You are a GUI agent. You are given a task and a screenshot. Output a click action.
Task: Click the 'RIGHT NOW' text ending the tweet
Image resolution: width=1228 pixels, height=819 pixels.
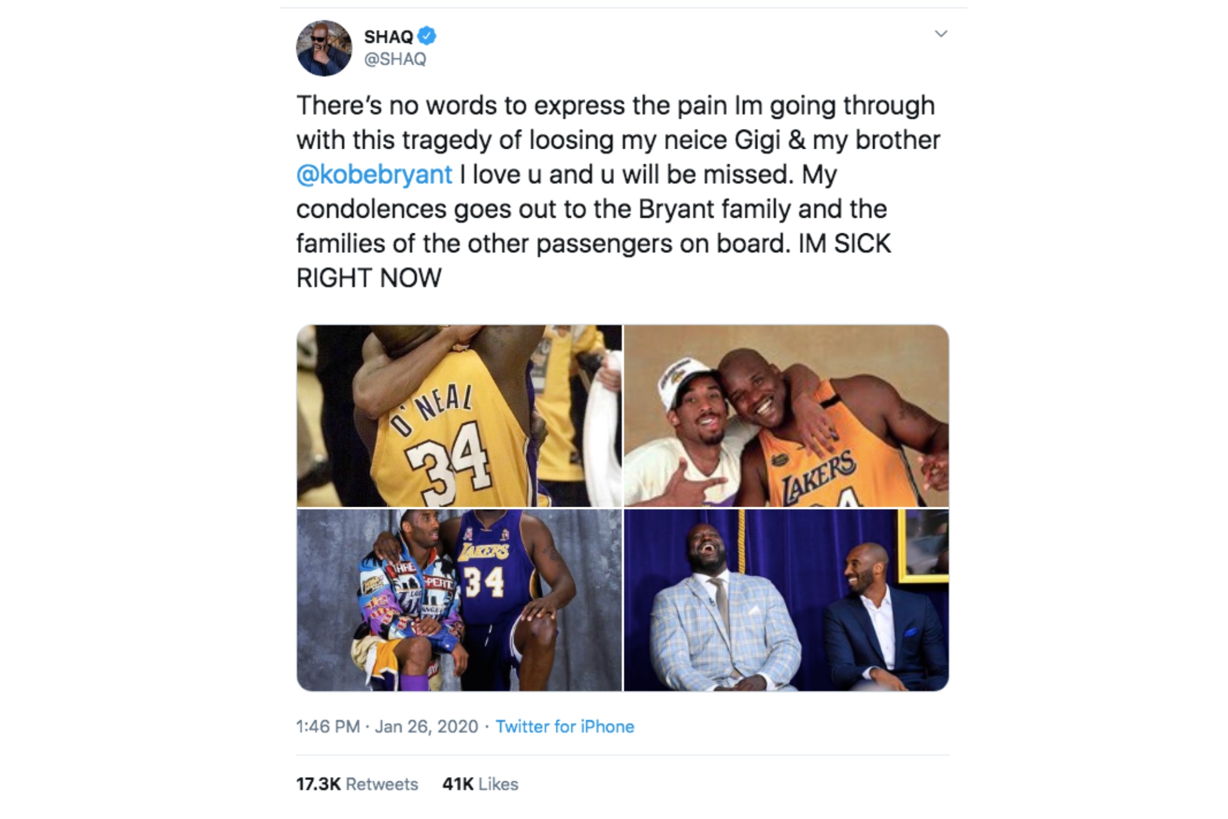(x=369, y=278)
